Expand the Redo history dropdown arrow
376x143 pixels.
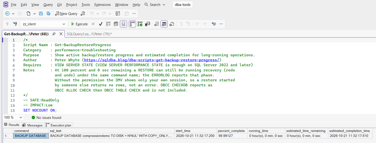point(110,13)
